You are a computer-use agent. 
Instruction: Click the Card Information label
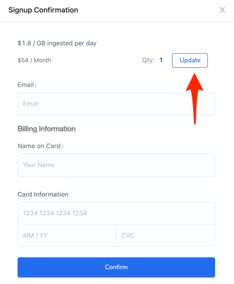pyautogui.click(x=43, y=194)
